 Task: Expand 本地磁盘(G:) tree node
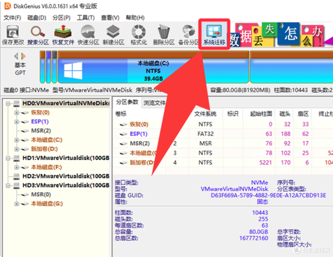pyautogui.click(x=17, y=204)
